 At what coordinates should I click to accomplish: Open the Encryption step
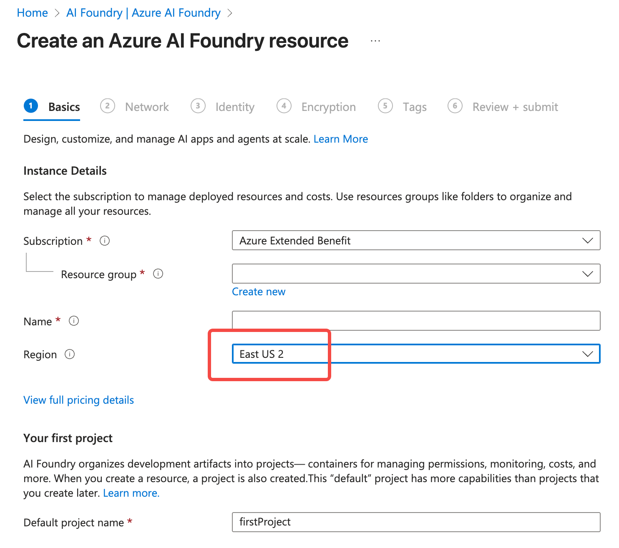point(328,107)
